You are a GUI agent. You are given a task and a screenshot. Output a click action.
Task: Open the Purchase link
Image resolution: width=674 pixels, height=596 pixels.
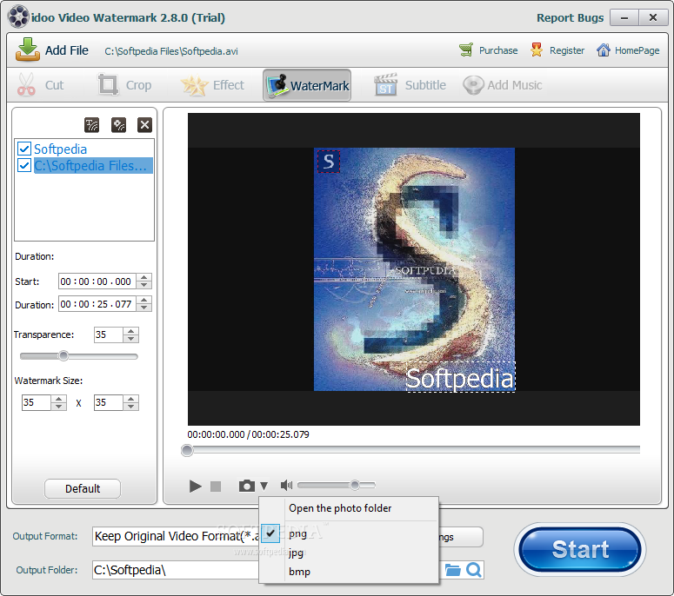coord(498,50)
